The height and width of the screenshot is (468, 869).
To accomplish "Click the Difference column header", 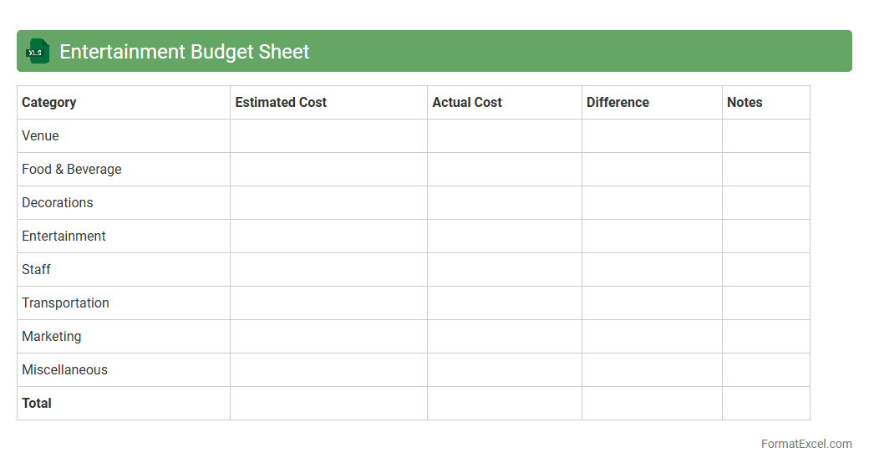I will pos(617,103).
